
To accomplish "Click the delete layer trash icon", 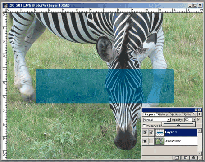I will point(194,158).
